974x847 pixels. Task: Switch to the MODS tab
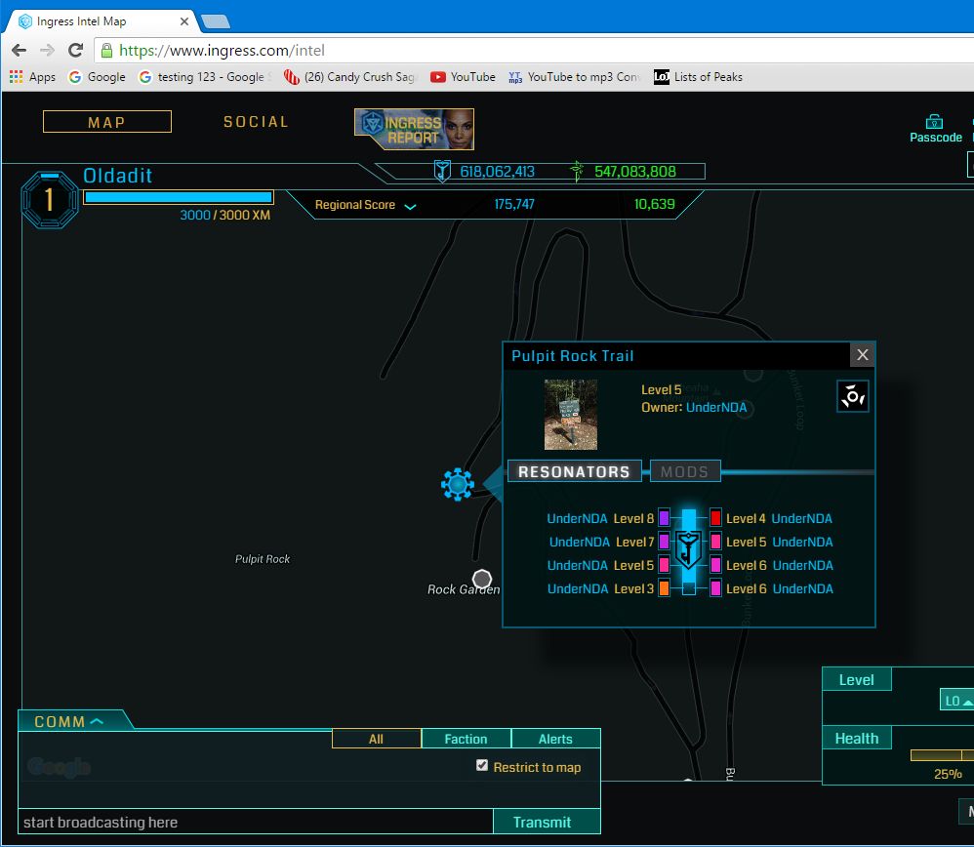coord(684,471)
